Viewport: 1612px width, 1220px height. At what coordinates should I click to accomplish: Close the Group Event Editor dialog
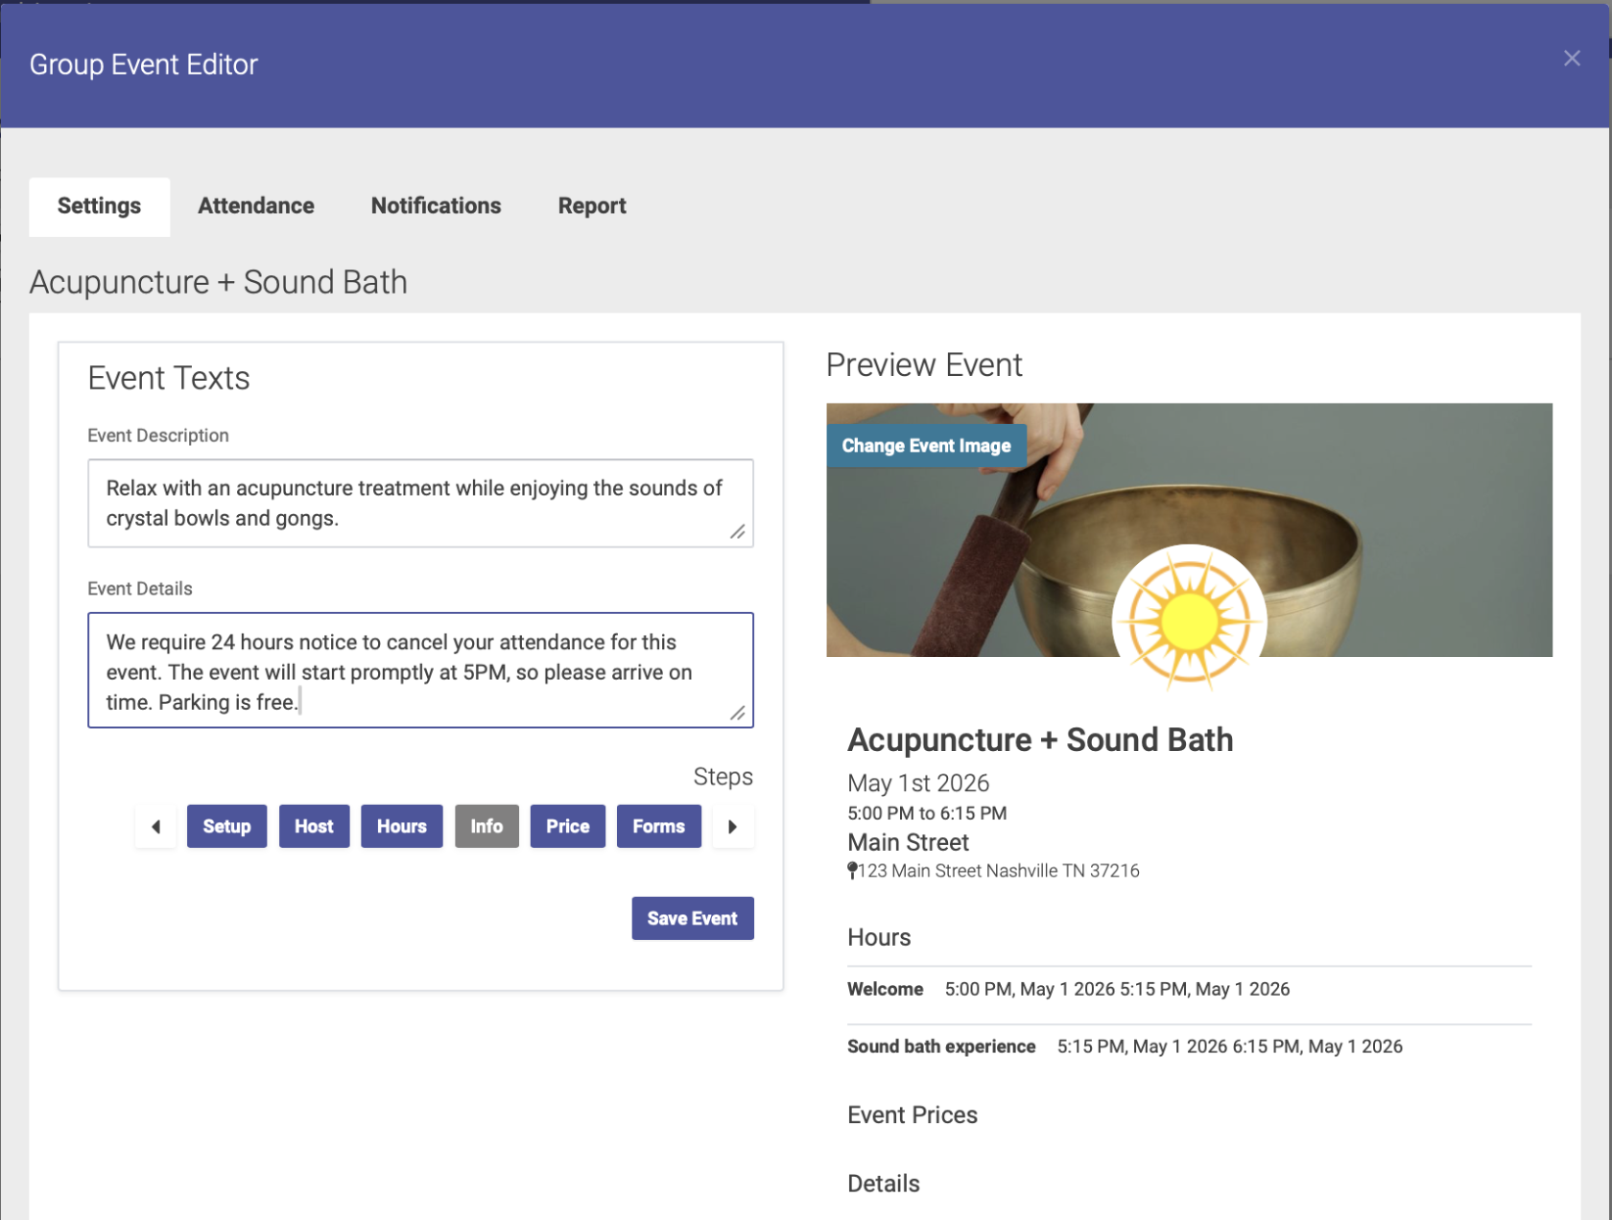pos(1571,59)
